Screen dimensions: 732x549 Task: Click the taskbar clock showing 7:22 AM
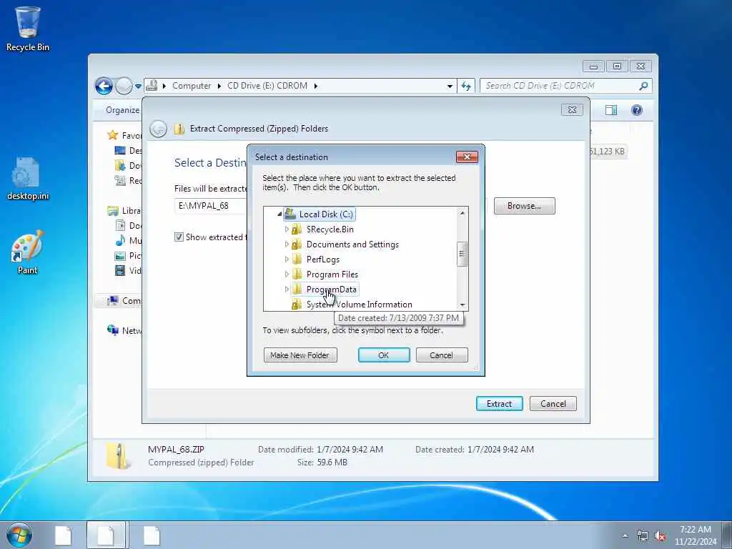click(x=695, y=535)
